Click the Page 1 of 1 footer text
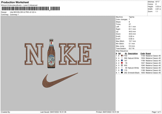This screenshot has width=162, height=114. tap(156, 112)
